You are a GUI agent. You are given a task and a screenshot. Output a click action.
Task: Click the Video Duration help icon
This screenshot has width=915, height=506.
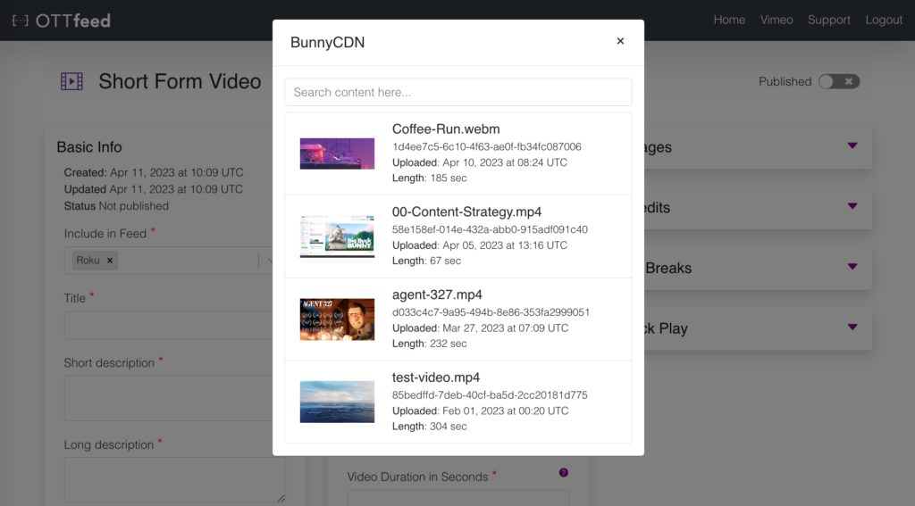pos(564,473)
